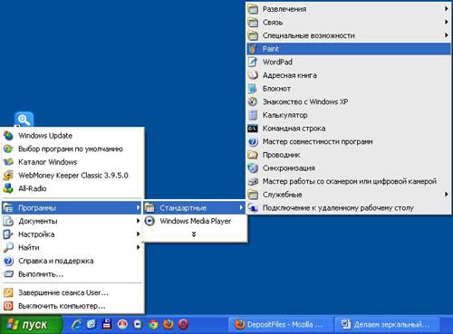Launch Google Chrome from quick launch

point(153,324)
